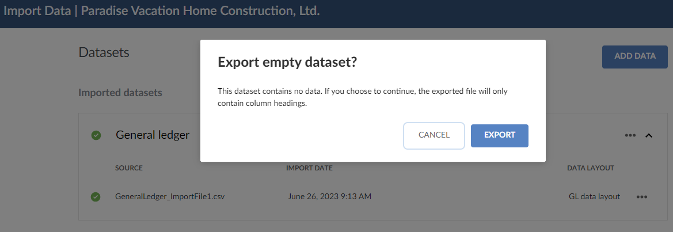Click the Imported datasets subheading
673x232 pixels.
point(120,92)
